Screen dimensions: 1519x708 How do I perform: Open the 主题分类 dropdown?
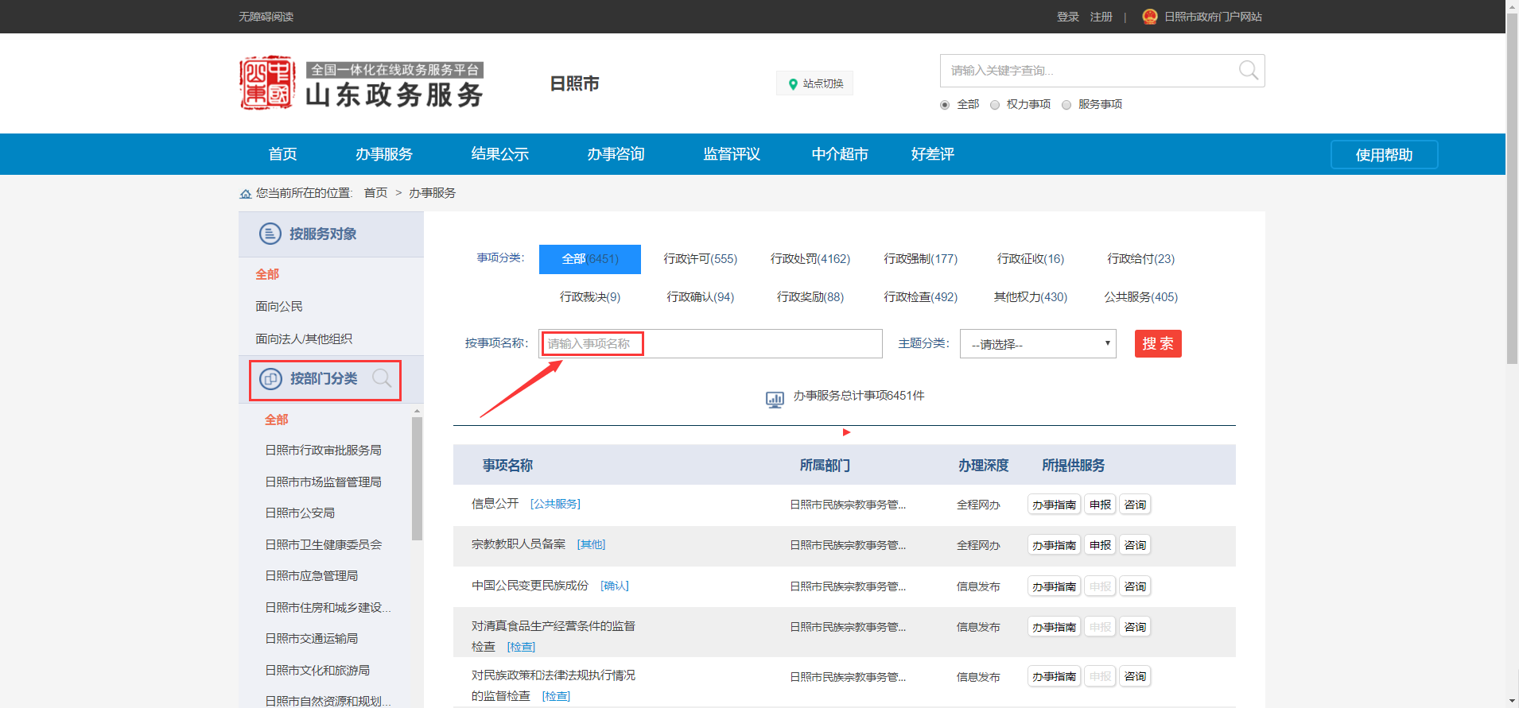1038,344
